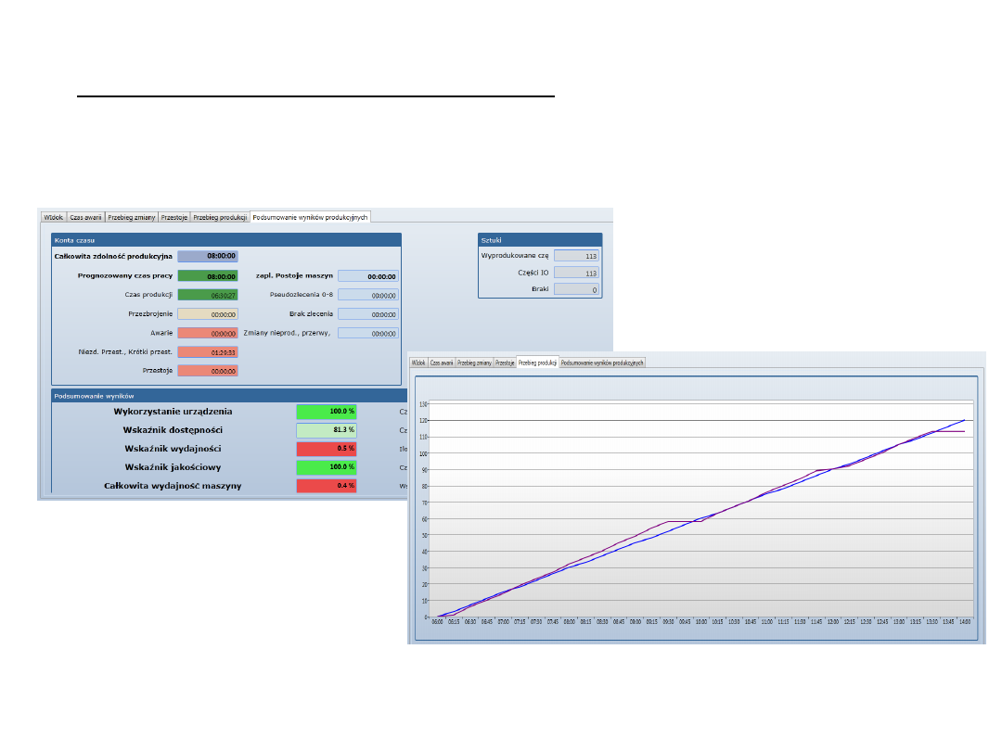Click the red Wskaźnik wydajności 0.5 % indicator
This screenshot has height=751, width=1002.
point(326,449)
